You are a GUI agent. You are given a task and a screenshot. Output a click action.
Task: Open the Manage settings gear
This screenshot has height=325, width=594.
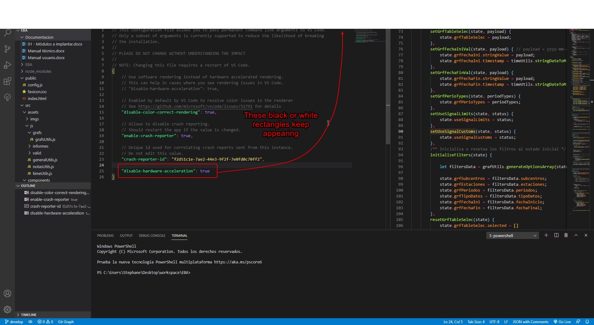(x=7, y=309)
